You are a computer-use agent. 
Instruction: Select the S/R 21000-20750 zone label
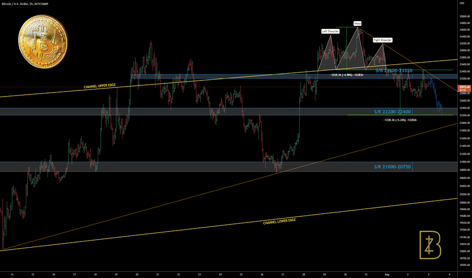coord(392,167)
